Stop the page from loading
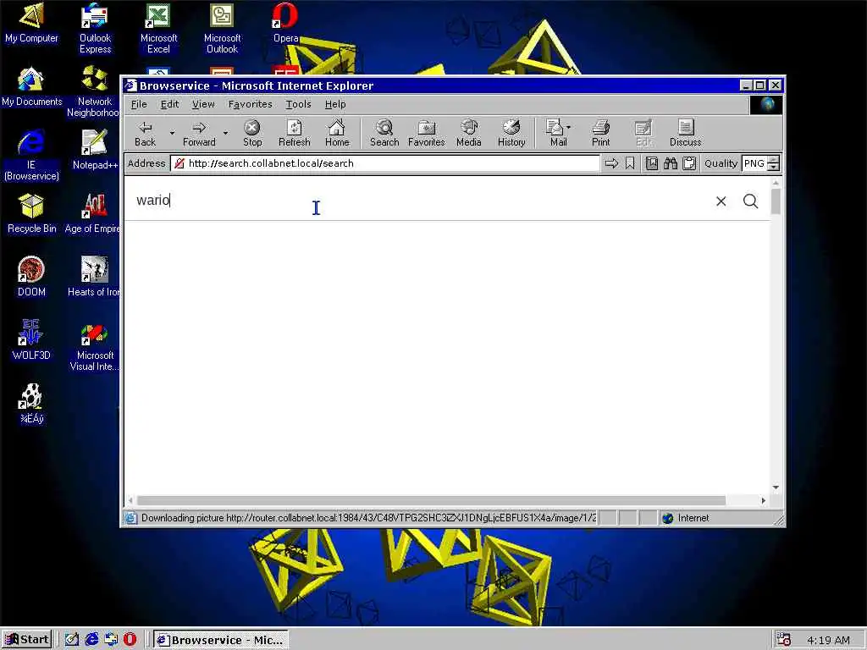The image size is (867, 650). coord(252,134)
